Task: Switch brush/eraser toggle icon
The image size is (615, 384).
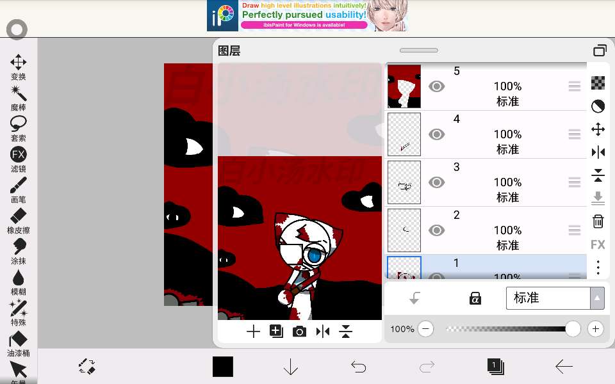Action: (86, 367)
